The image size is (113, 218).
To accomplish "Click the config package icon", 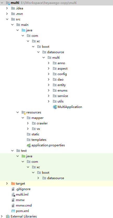I will (x=55, y=74).
